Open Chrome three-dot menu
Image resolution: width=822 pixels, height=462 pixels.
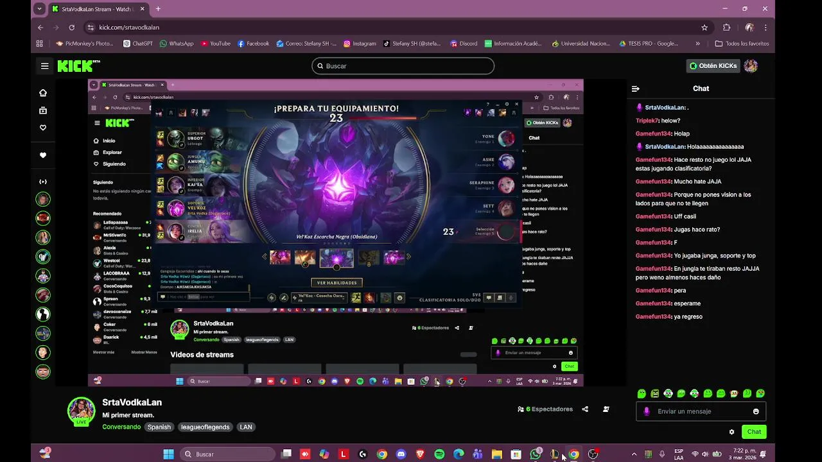coord(765,28)
